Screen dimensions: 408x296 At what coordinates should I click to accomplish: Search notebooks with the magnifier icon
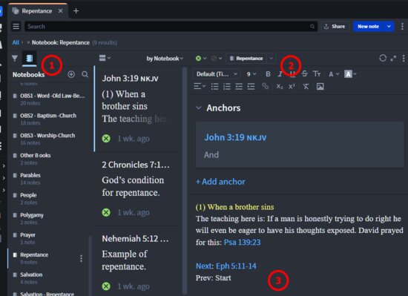[x=85, y=74]
